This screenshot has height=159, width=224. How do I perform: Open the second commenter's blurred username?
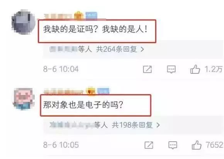pyautogui.click(x=64, y=91)
